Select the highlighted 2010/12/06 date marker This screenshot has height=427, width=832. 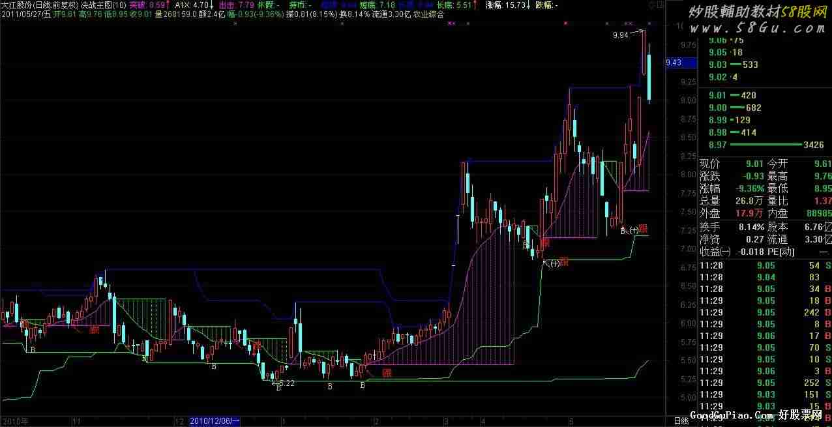point(215,422)
